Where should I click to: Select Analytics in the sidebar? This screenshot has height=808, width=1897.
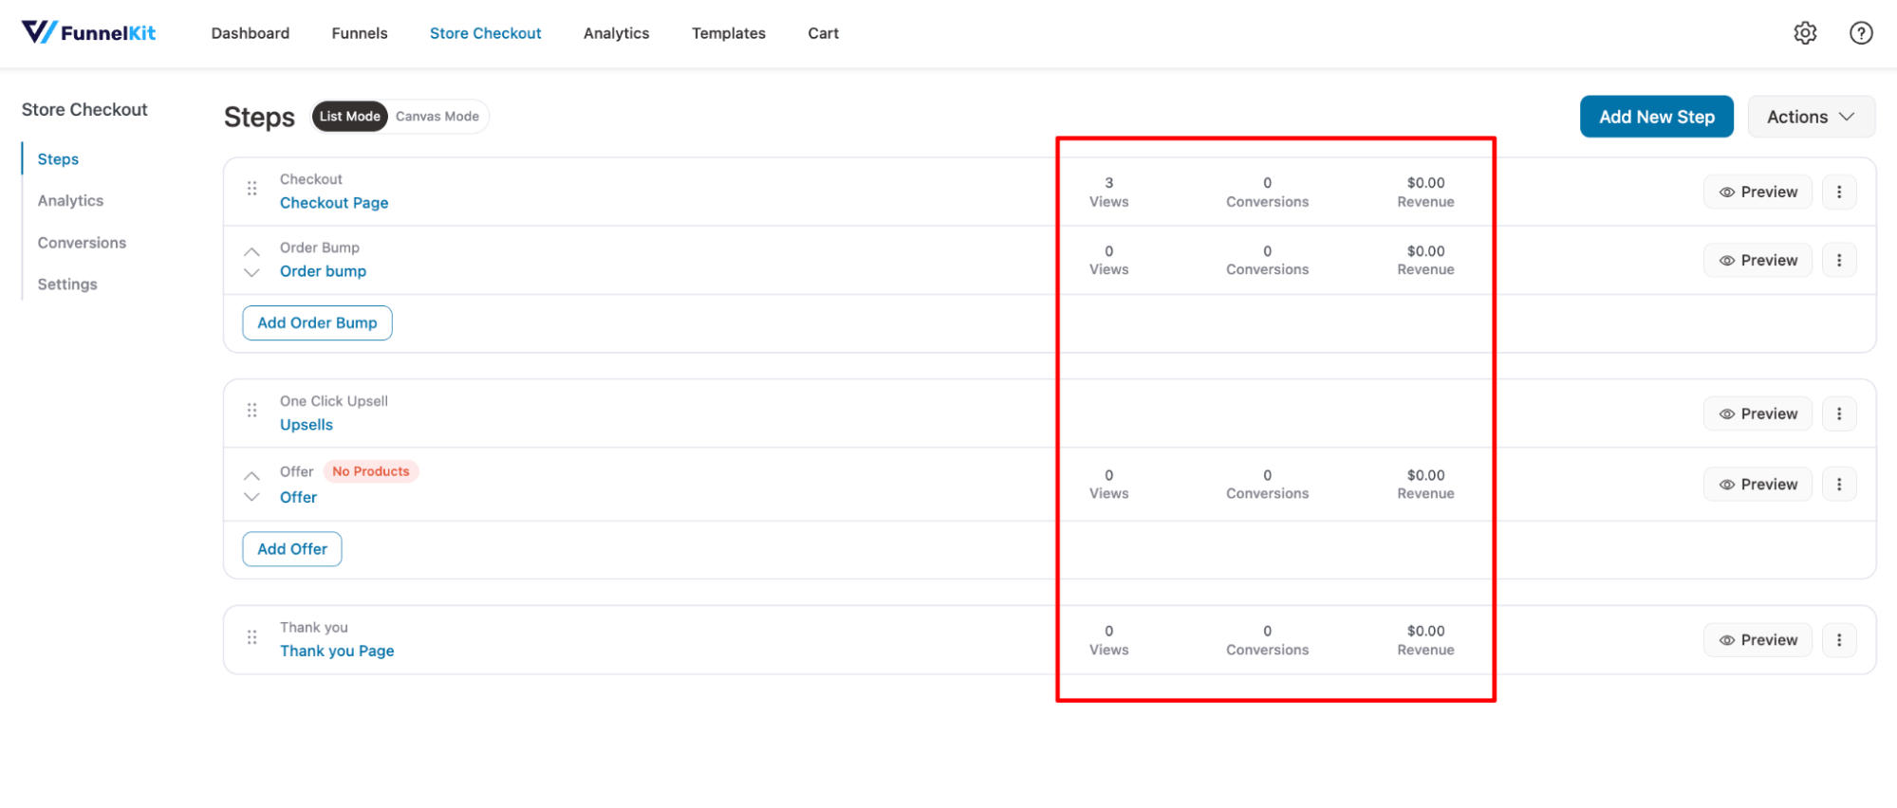(70, 201)
